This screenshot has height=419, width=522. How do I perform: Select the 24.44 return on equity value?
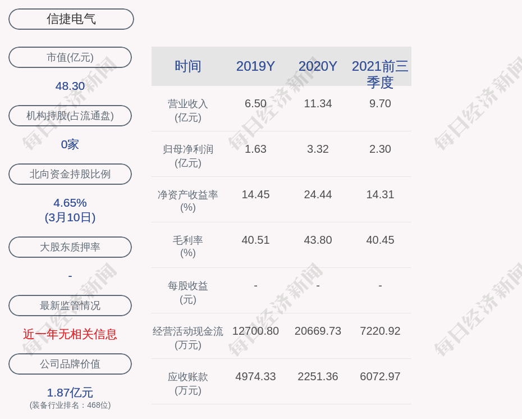[318, 194]
